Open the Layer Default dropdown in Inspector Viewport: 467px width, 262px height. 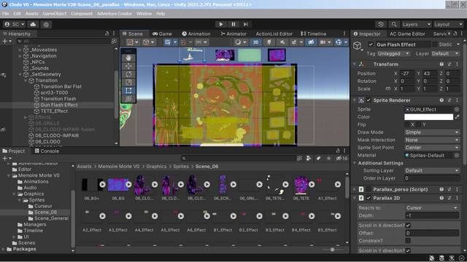coord(445,54)
